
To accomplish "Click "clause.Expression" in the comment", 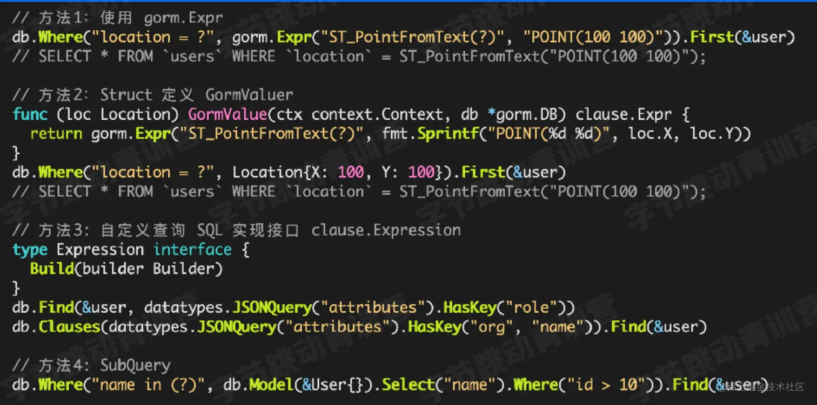I will click(386, 230).
